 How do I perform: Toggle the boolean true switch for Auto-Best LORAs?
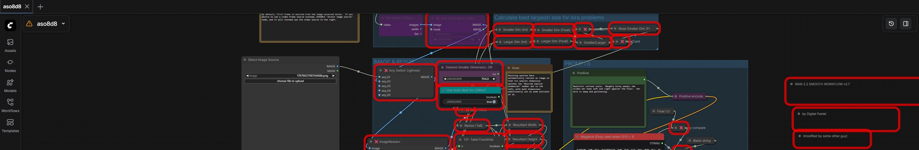(494, 102)
